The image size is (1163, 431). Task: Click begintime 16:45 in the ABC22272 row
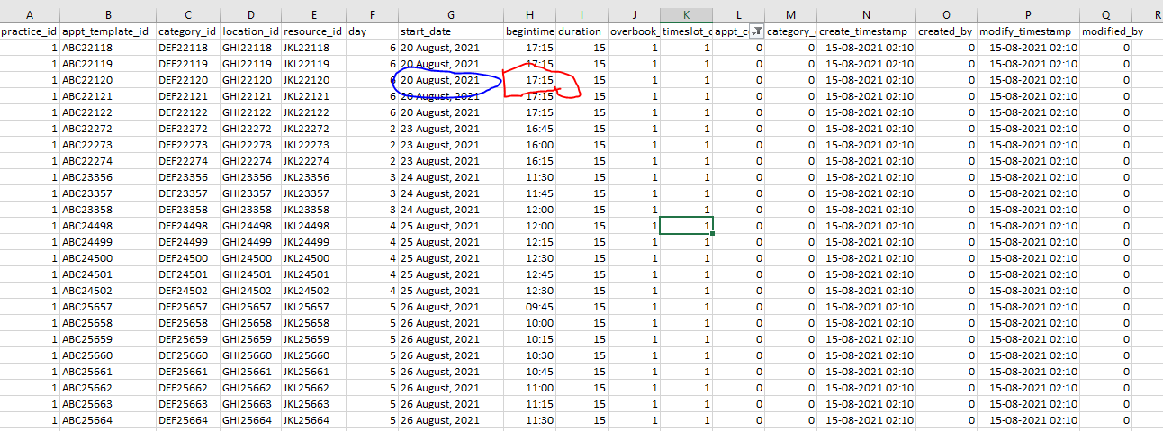[x=529, y=129]
